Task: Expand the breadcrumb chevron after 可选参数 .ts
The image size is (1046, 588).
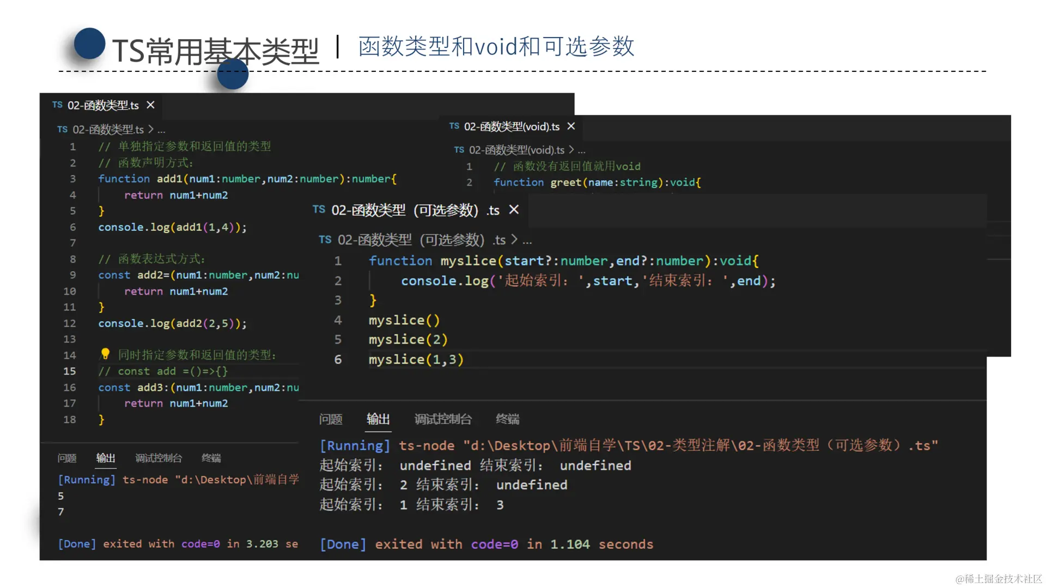Action: click(514, 240)
